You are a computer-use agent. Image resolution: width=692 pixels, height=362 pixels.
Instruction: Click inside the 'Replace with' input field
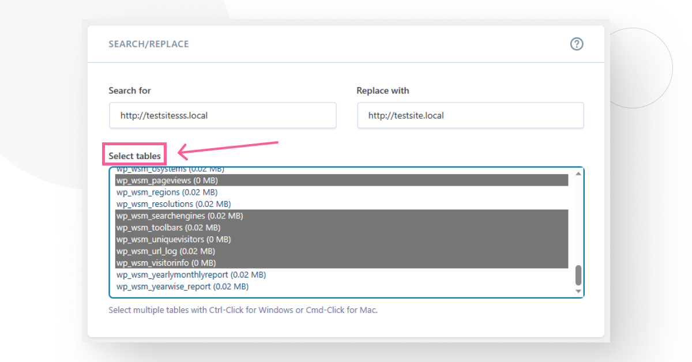point(470,115)
